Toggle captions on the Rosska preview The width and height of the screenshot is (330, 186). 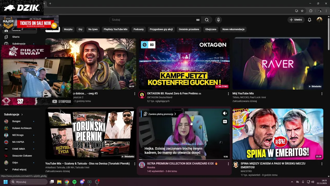coord(225,121)
